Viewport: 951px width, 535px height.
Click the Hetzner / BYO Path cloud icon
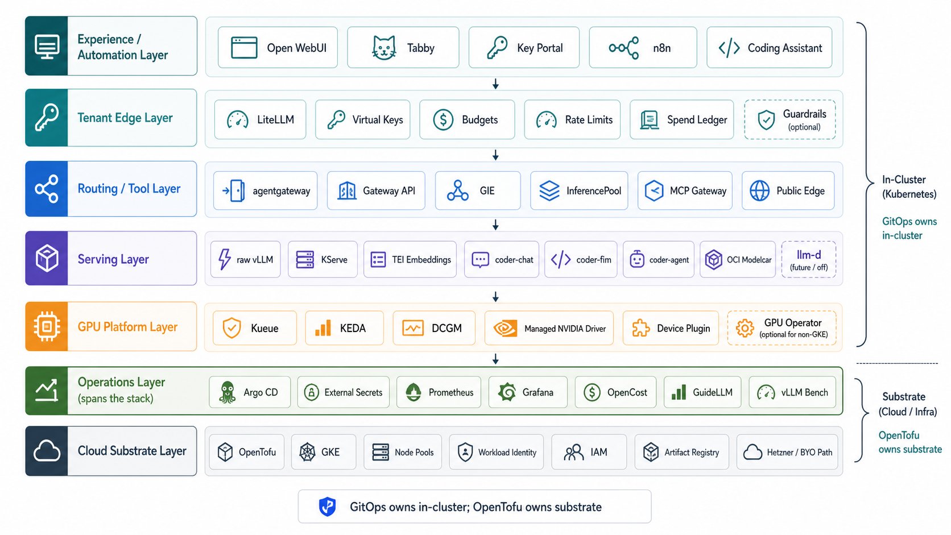click(753, 453)
